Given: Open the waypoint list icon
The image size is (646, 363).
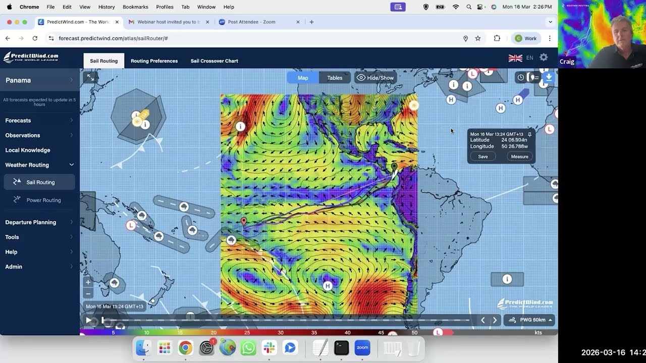Looking at the screenshot, I should click(x=533, y=77).
